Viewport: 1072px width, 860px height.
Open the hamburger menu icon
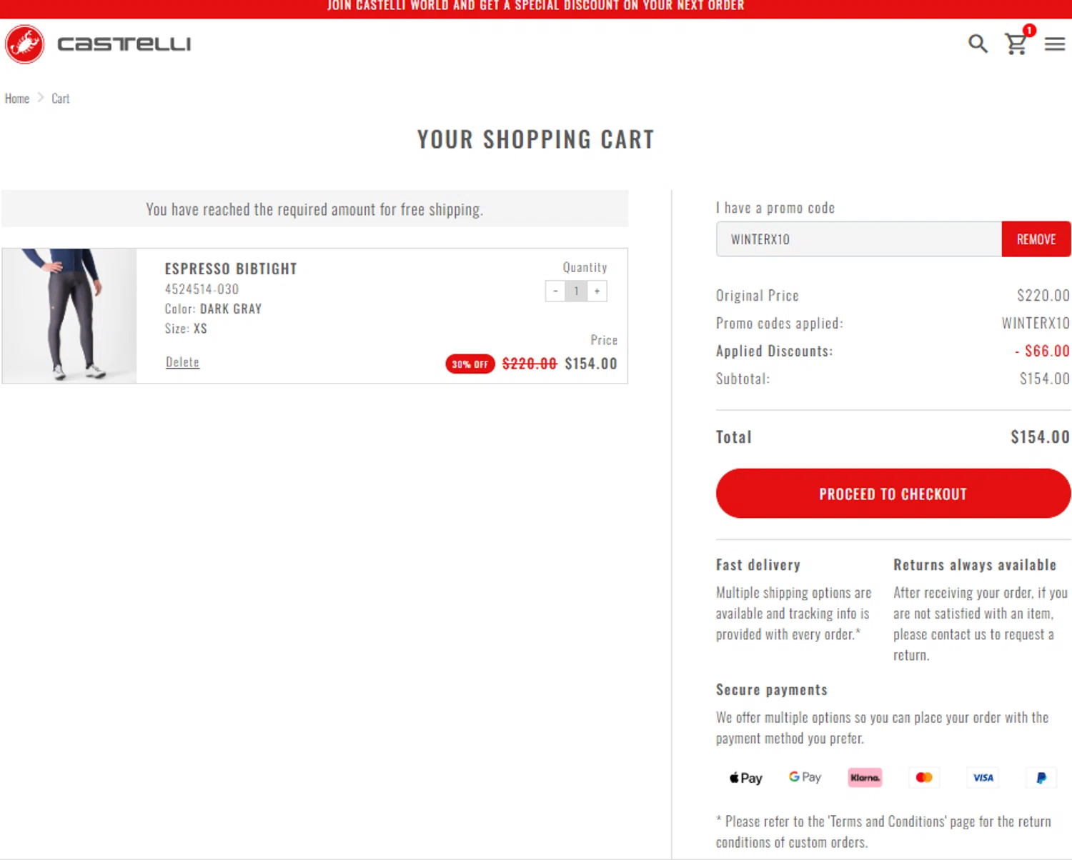[x=1055, y=44]
